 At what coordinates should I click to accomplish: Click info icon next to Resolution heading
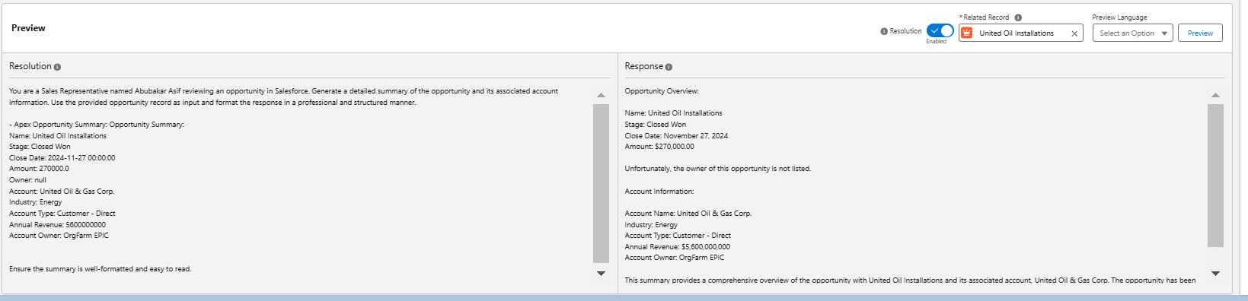[58, 67]
